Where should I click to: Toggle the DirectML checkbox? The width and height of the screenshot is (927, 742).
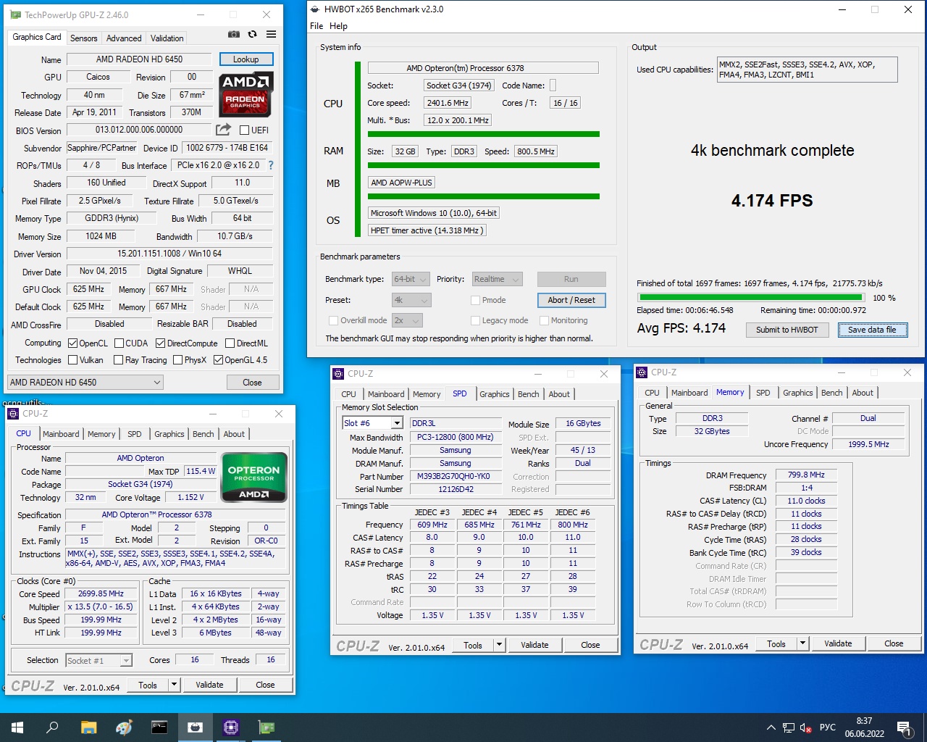coord(230,343)
